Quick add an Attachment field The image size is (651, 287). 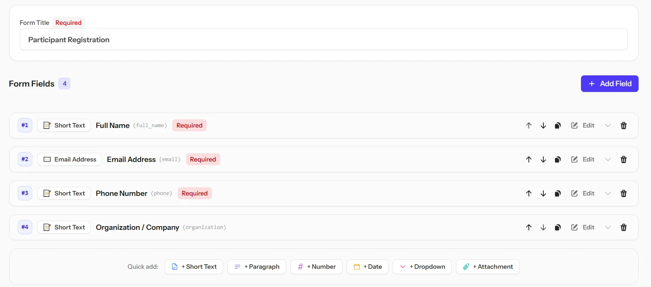(x=488, y=267)
